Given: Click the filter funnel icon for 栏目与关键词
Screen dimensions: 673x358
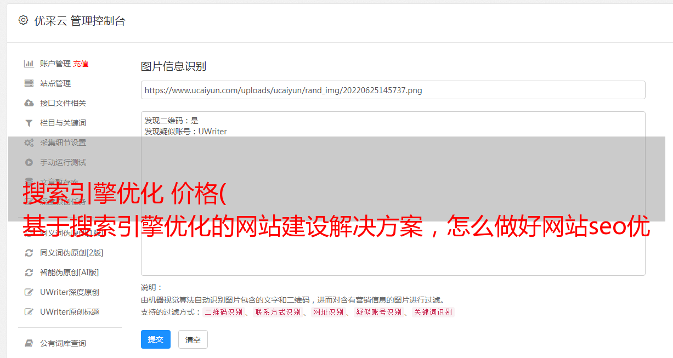Looking at the screenshot, I should pyautogui.click(x=29, y=123).
